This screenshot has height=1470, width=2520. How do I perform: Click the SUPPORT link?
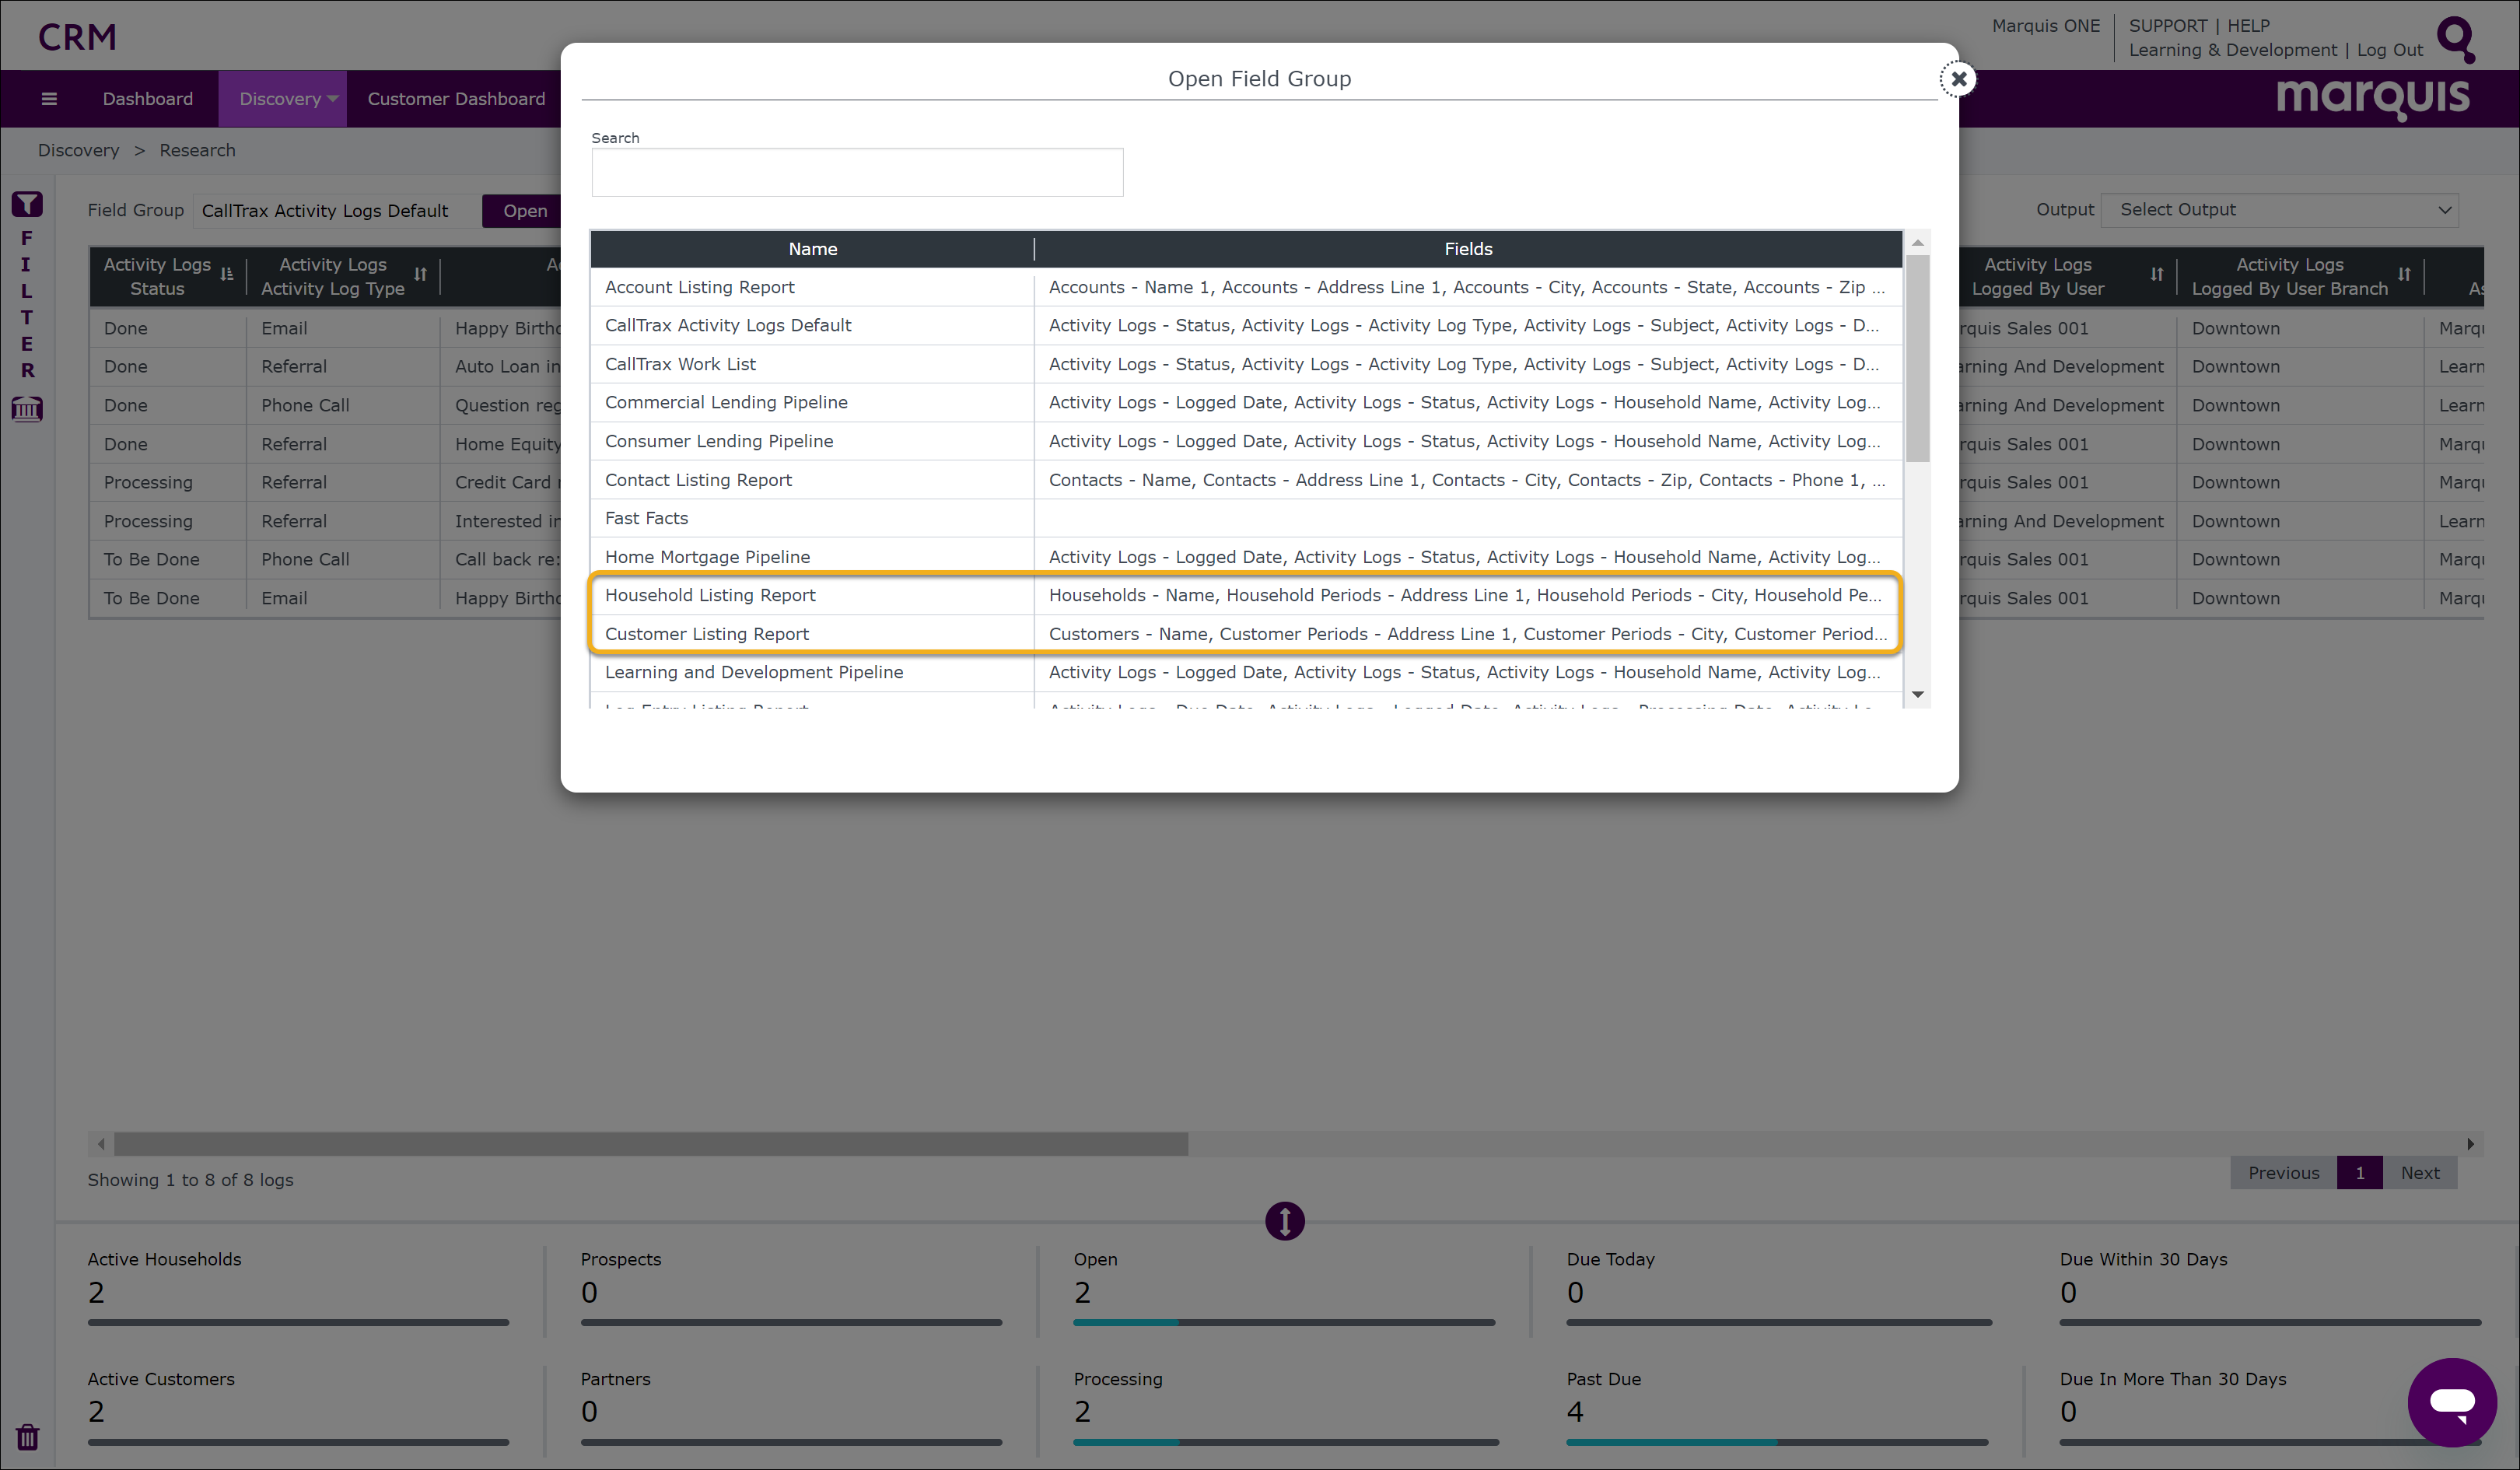tap(2167, 26)
